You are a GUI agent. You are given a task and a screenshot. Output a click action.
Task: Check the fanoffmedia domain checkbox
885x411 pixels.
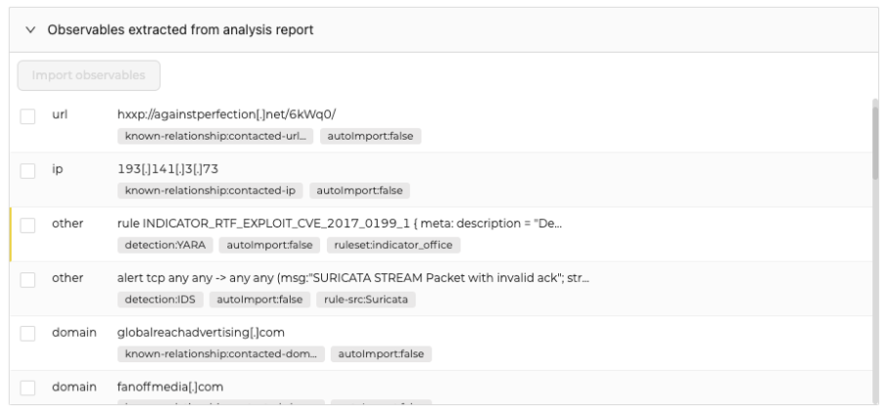click(x=28, y=388)
